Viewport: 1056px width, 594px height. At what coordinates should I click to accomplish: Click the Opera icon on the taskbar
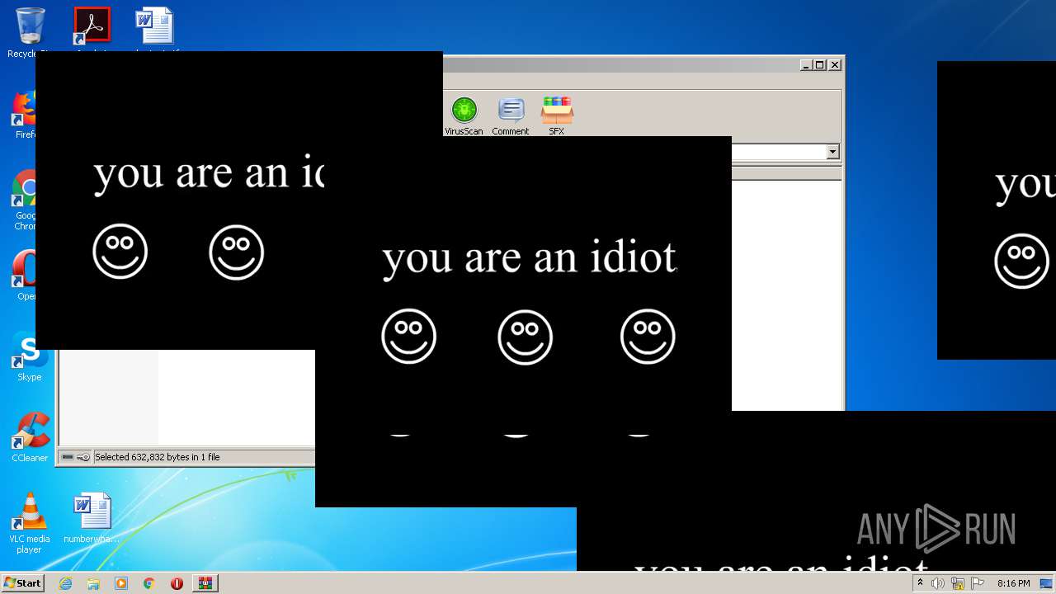[177, 583]
